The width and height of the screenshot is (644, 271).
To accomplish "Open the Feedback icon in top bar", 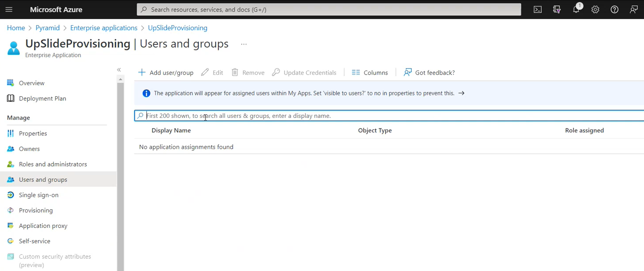I will coord(634,9).
